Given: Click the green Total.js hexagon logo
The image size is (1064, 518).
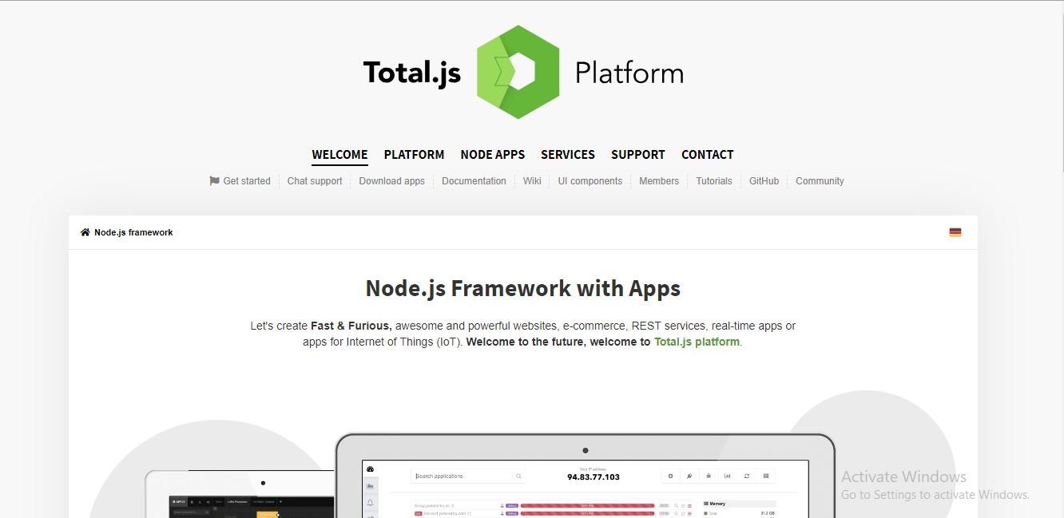Looking at the screenshot, I should click(518, 73).
